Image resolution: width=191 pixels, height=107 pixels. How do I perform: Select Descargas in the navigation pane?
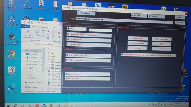tap(33, 58)
